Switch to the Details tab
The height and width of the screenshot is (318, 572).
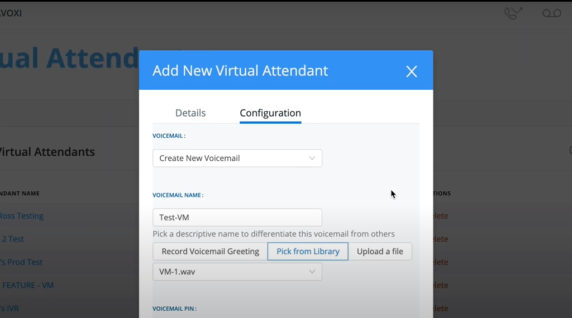click(x=190, y=113)
